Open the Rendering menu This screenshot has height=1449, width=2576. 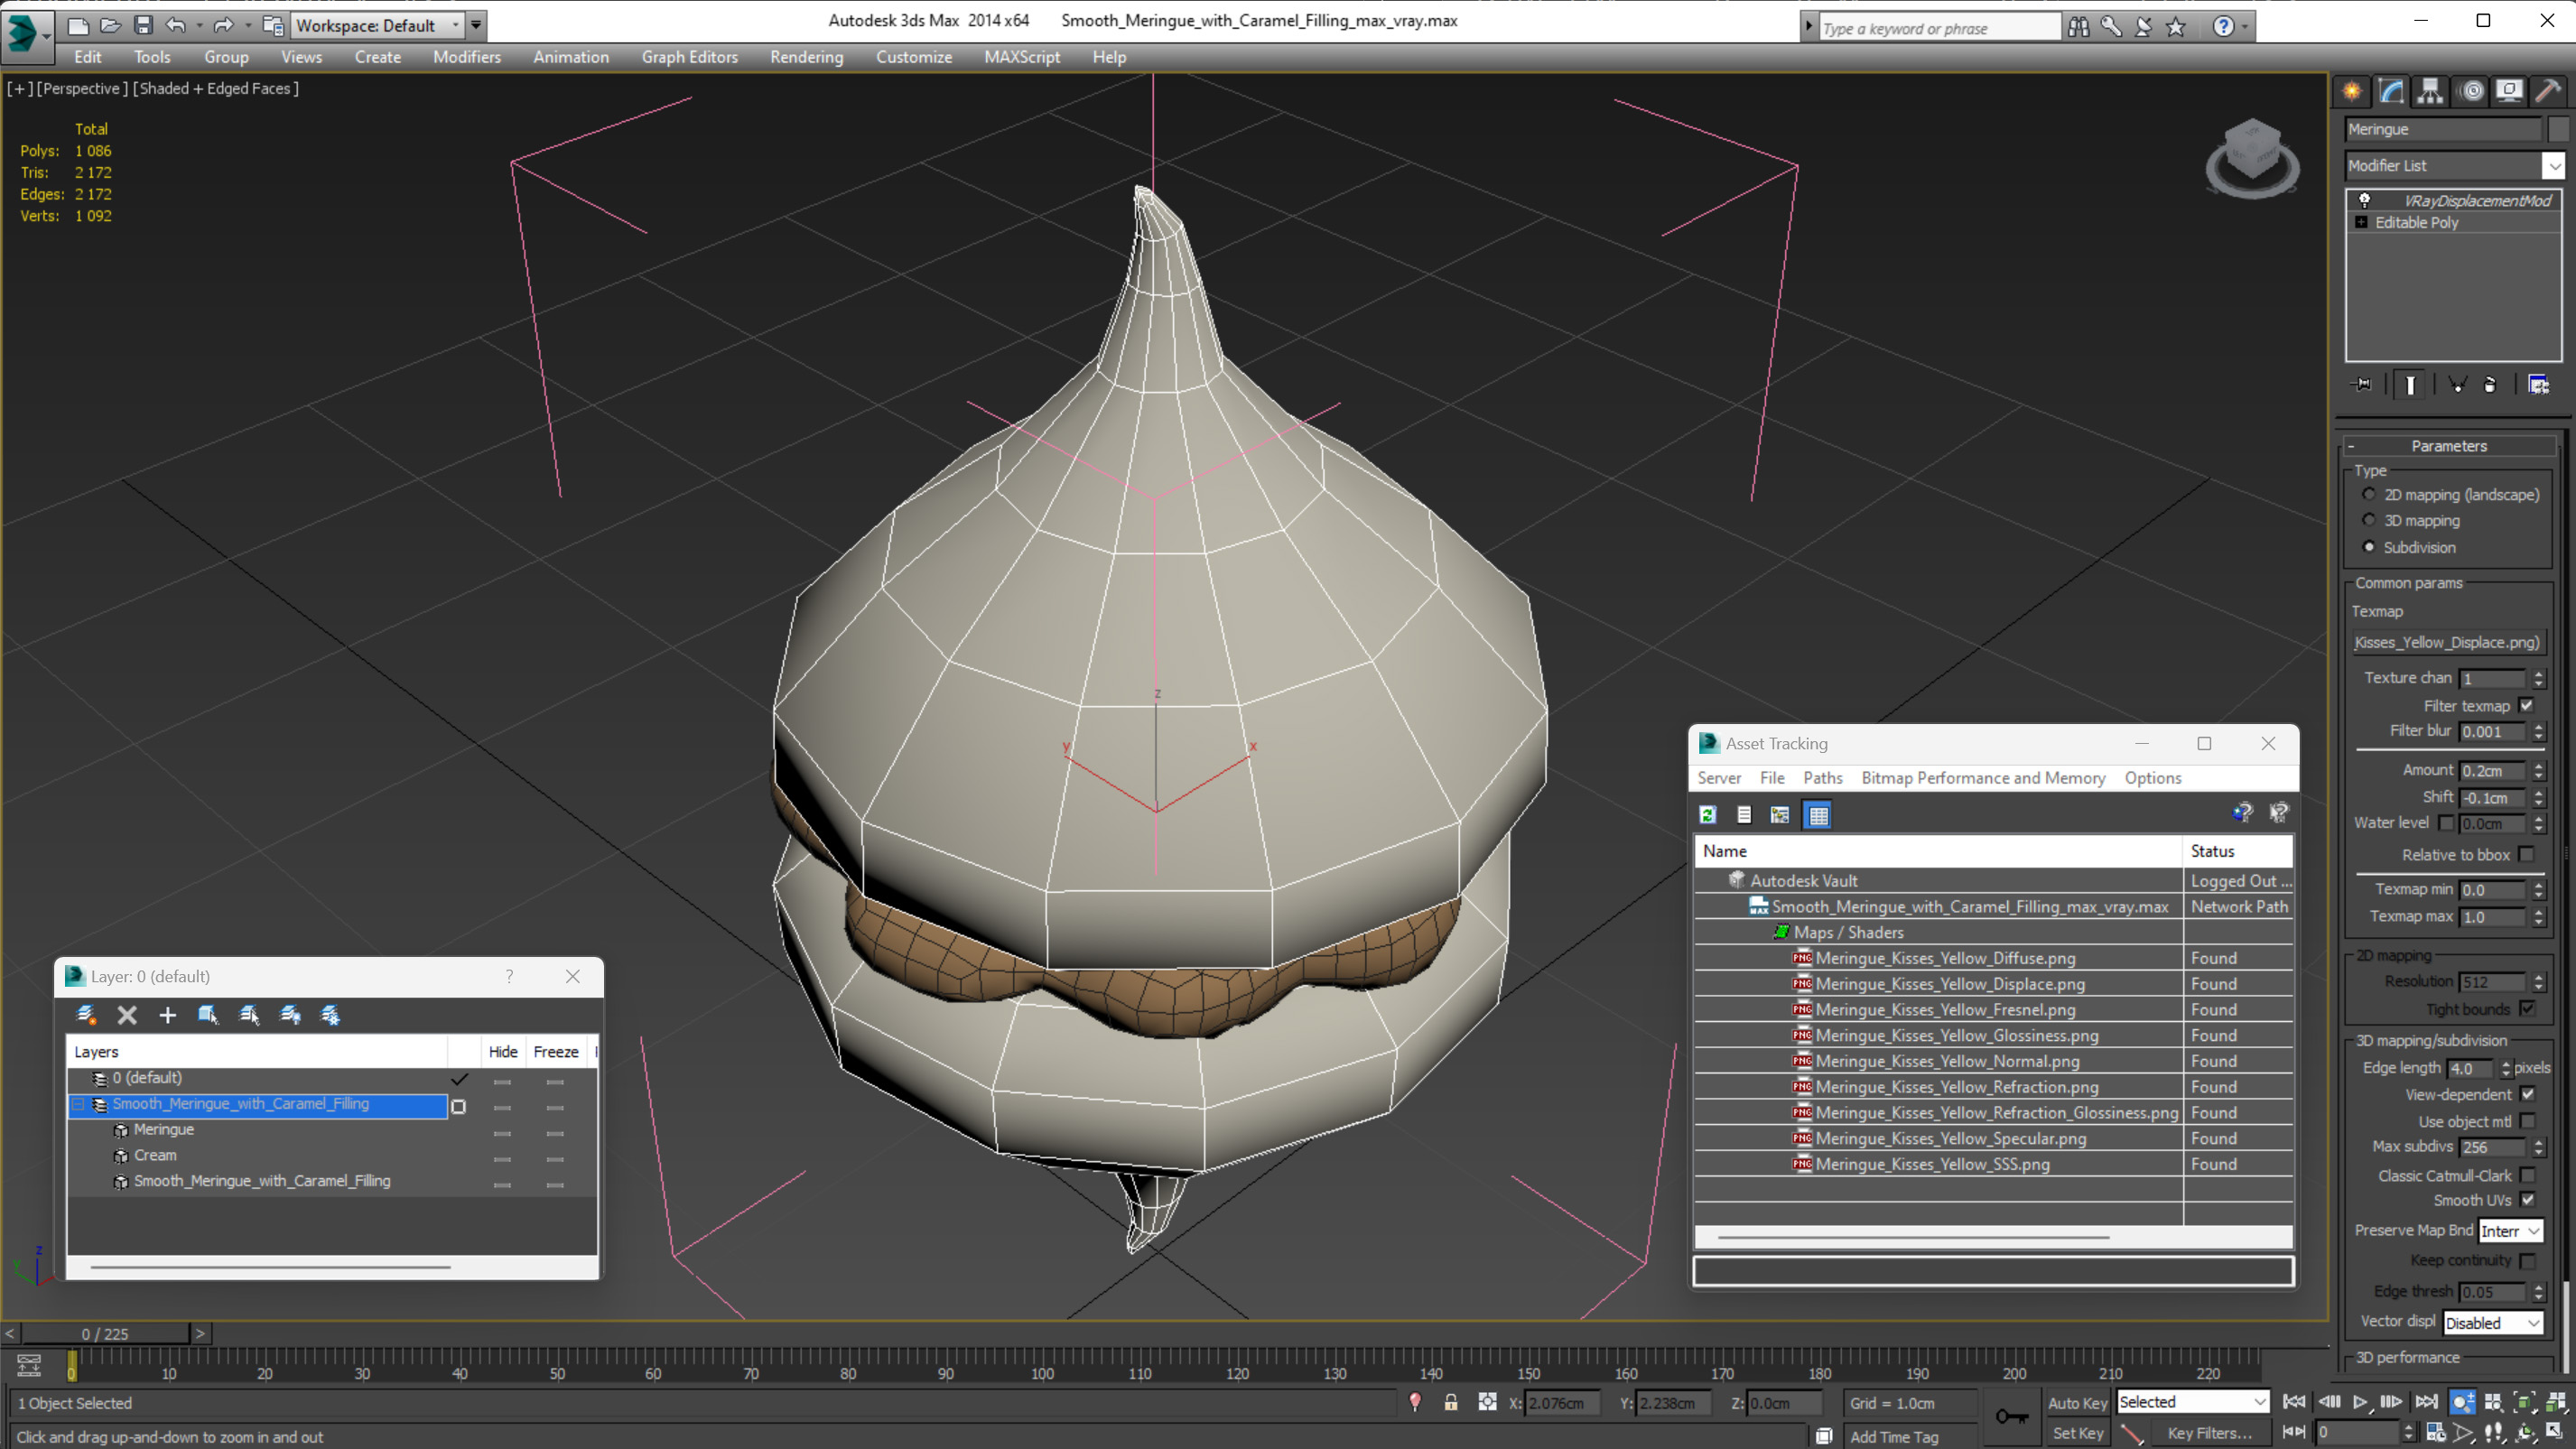pyautogui.click(x=806, y=57)
